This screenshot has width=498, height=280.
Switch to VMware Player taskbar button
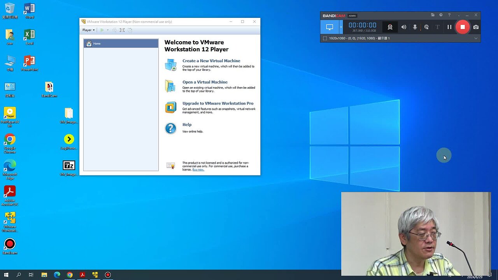pyautogui.click(x=95, y=275)
